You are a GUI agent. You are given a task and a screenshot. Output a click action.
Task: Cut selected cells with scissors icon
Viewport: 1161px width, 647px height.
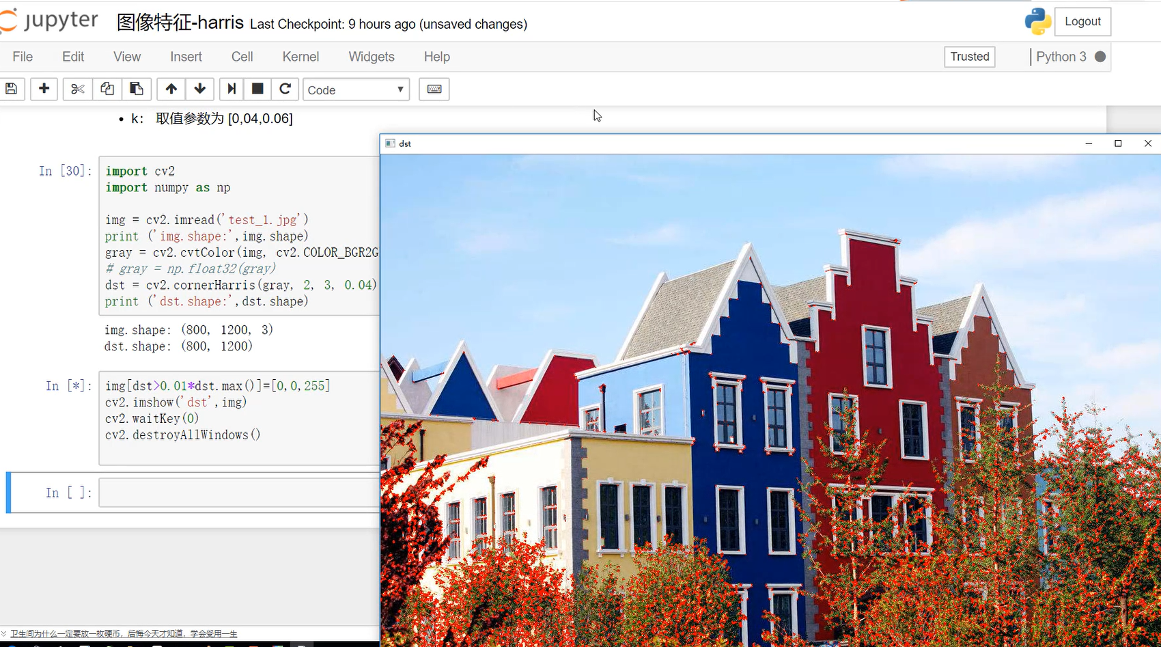pos(77,90)
